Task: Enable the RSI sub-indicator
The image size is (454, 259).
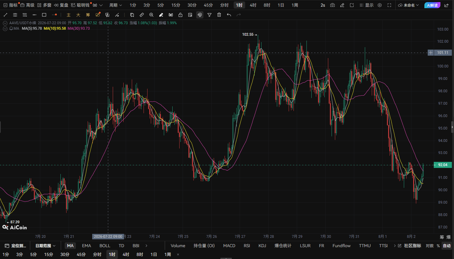Action: point(247,246)
